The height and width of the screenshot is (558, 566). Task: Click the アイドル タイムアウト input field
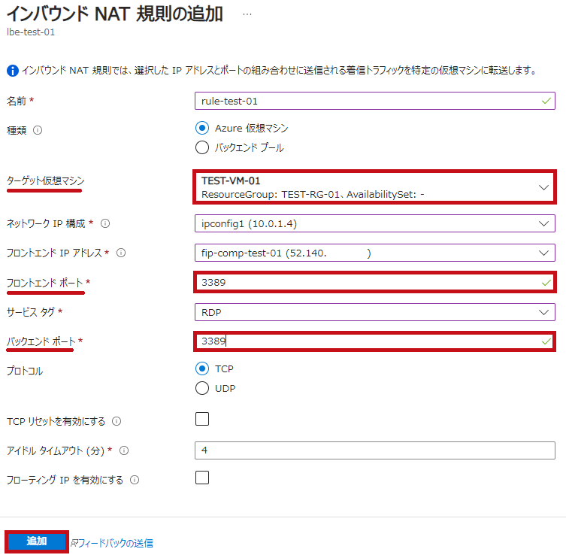click(x=374, y=450)
